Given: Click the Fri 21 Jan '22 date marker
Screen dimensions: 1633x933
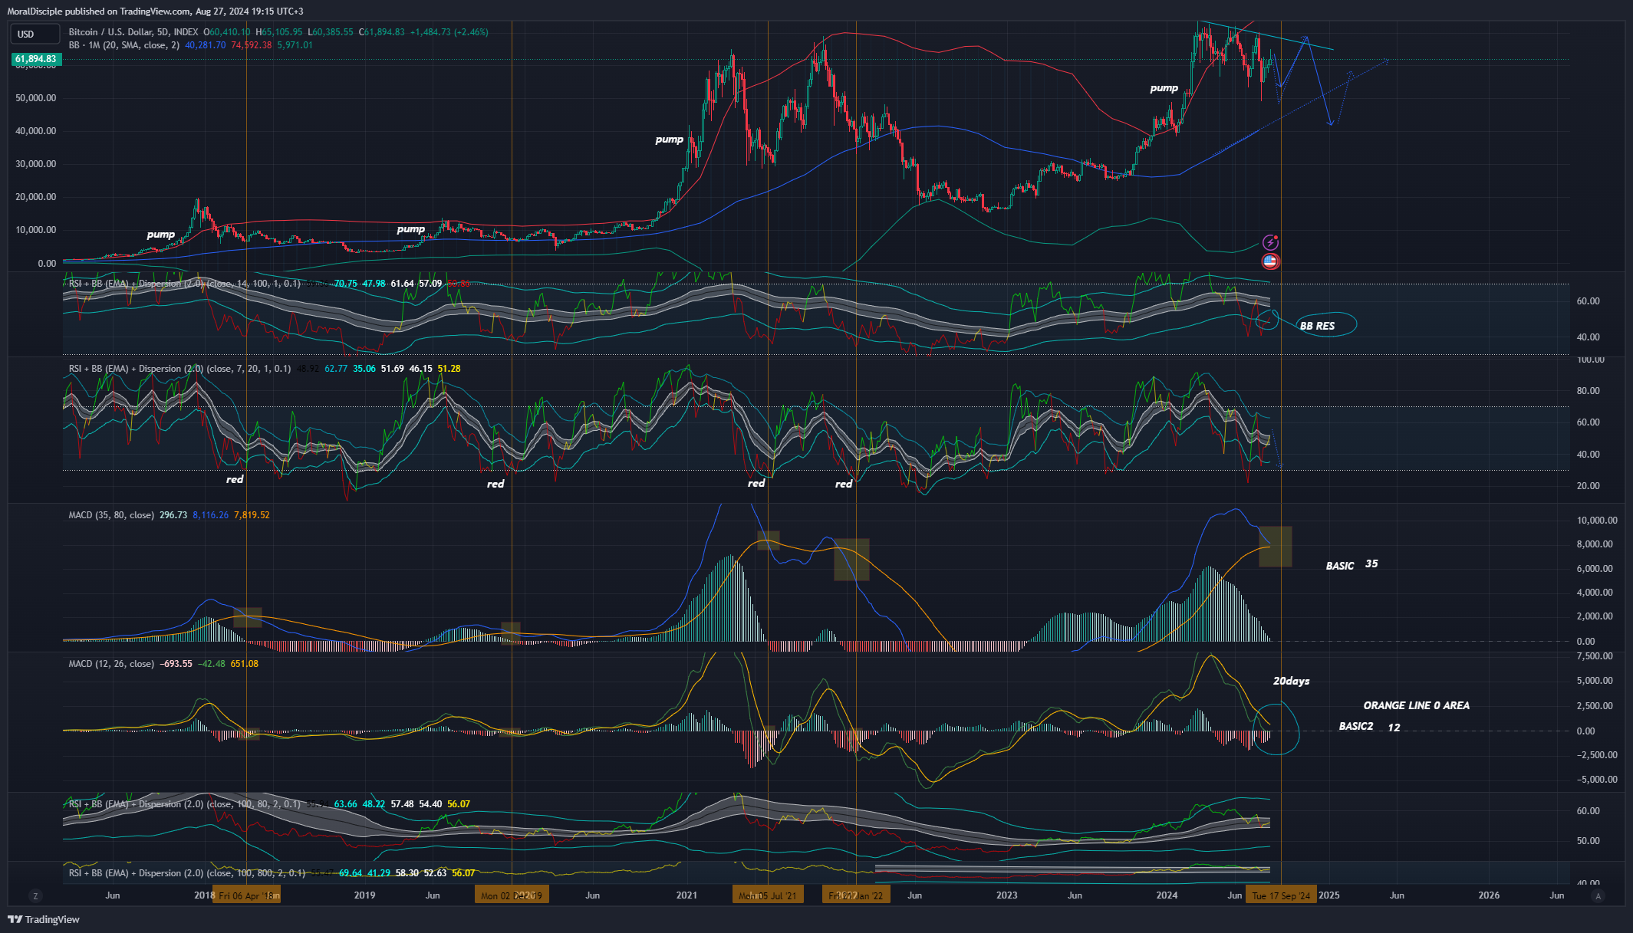Looking at the screenshot, I should 856,895.
